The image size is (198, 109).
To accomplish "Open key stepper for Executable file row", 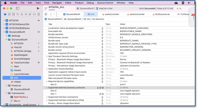I will [102, 31].
